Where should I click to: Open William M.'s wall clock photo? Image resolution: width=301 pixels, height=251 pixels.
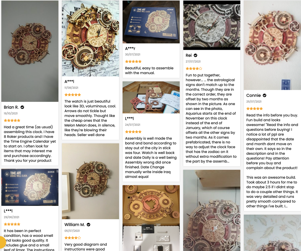tap(90, 181)
